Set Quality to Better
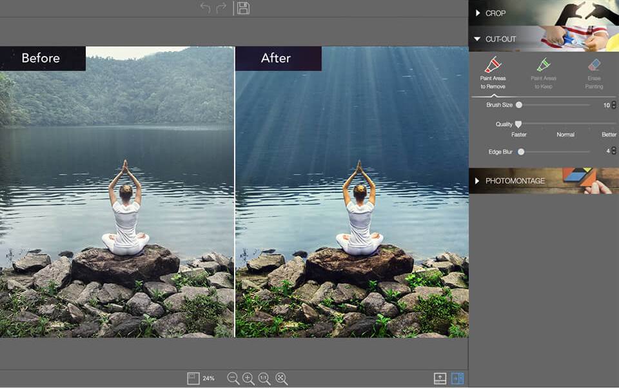This screenshot has width=619, height=388. (x=609, y=135)
